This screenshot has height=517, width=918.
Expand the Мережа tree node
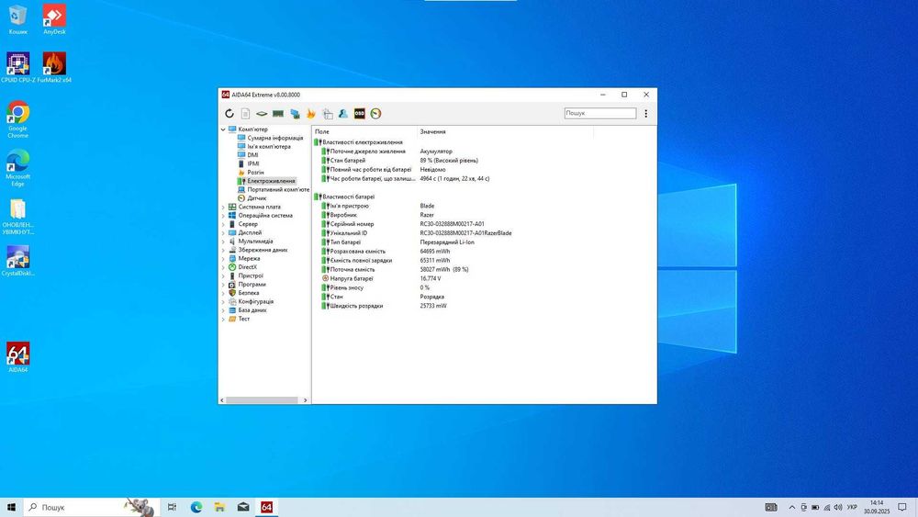tap(223, 258)
